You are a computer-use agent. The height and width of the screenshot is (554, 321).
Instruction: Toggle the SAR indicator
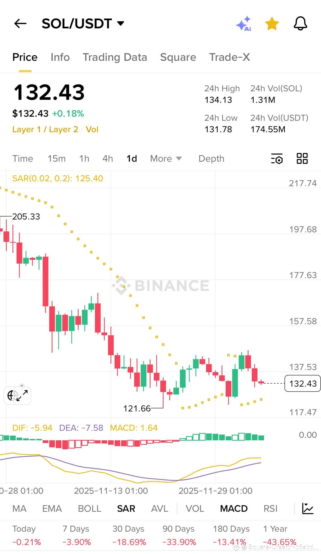coord(126,509)
